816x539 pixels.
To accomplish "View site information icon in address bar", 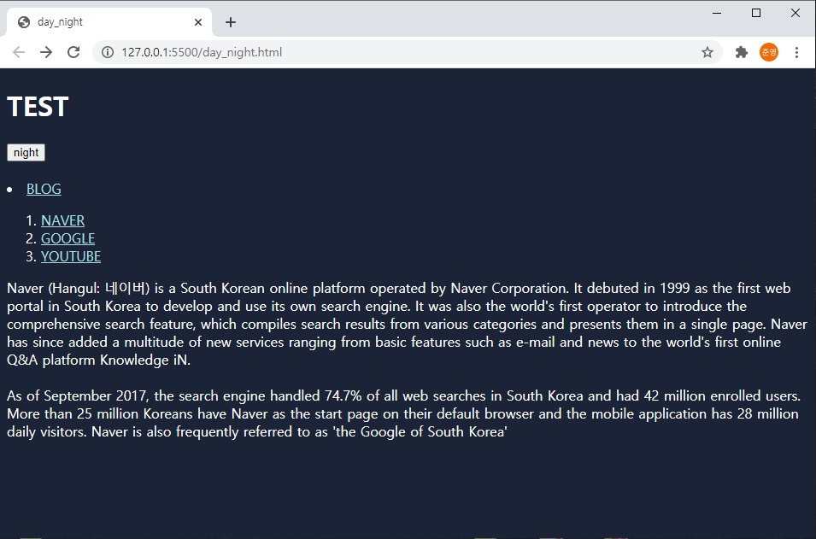I will coord(108,52).
